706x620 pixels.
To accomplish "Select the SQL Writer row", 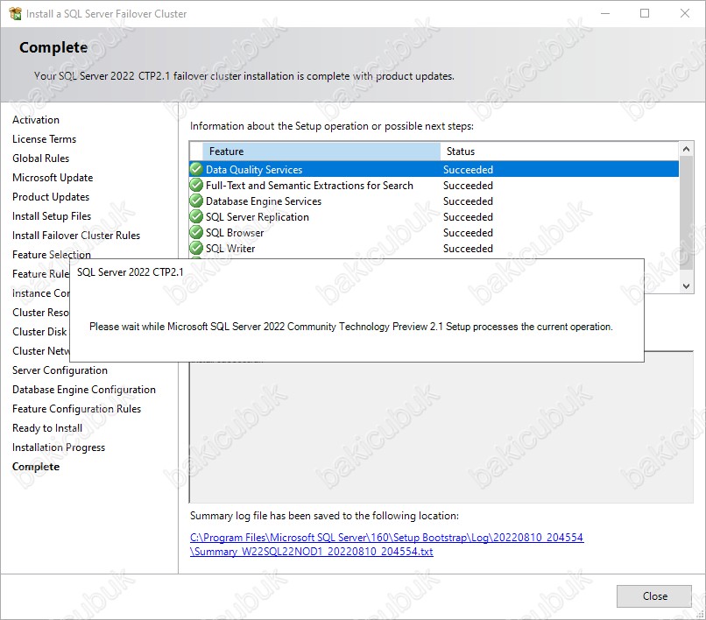I will 434,248.
